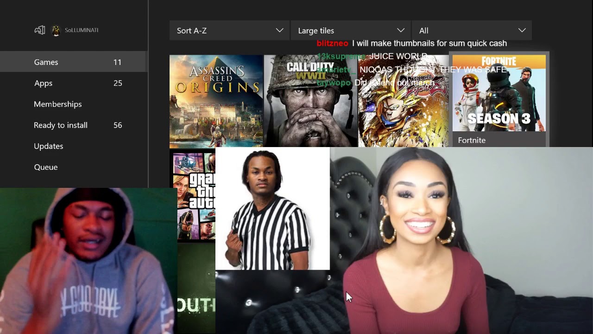593x334 pixels.
Task: Click the Large tiles chevron arrow
Action: click(x=401, y=30)
